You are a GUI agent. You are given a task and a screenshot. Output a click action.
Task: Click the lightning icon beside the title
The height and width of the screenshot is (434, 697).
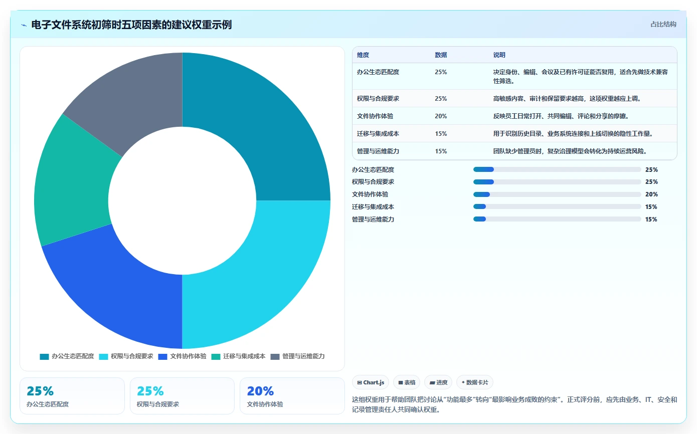(24, 25)
